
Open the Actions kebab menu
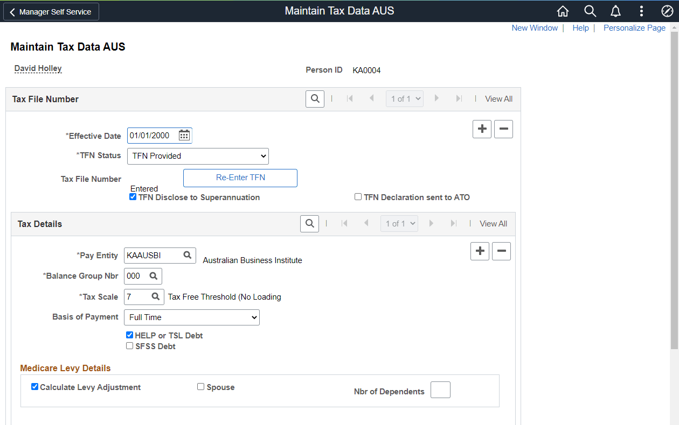(641, 11)
